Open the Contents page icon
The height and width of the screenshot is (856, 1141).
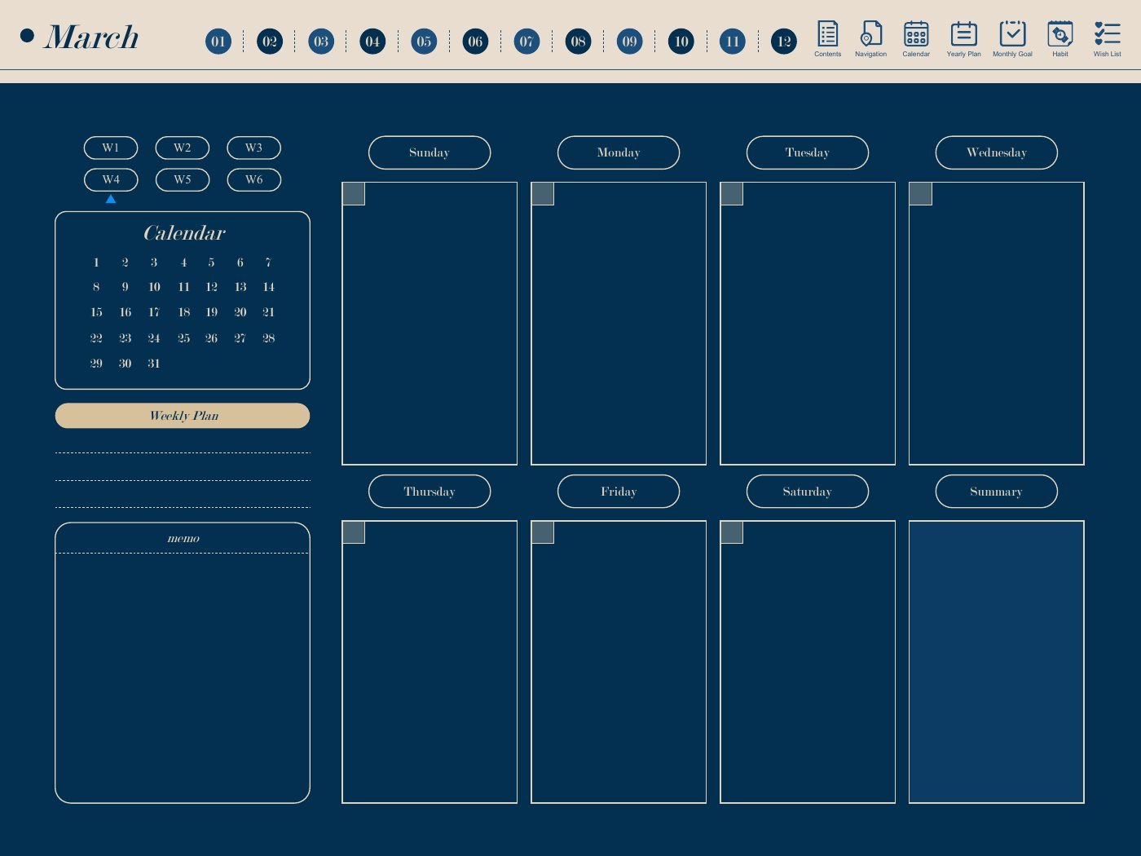(827, 38)
